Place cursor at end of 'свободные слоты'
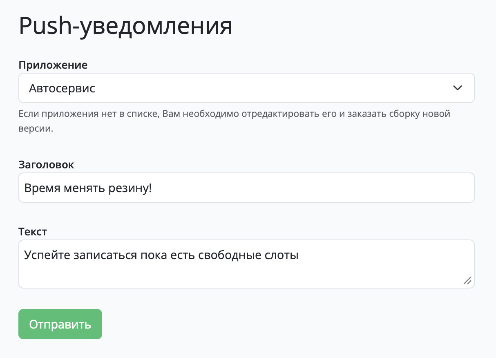Viewport: 496px width, 358px height. [299, 255]
